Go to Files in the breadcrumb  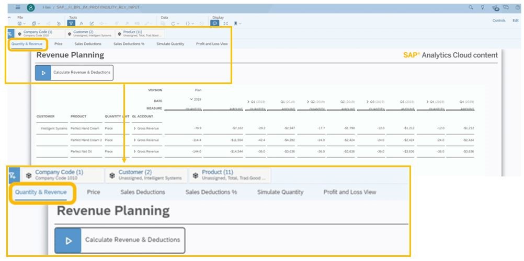47,7
